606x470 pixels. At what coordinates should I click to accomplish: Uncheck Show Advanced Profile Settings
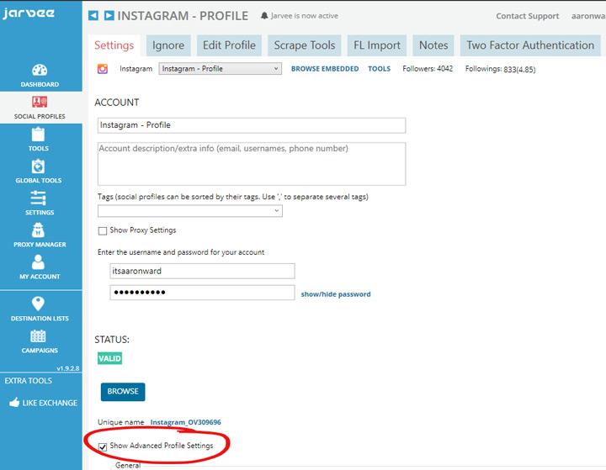(103, 446)
